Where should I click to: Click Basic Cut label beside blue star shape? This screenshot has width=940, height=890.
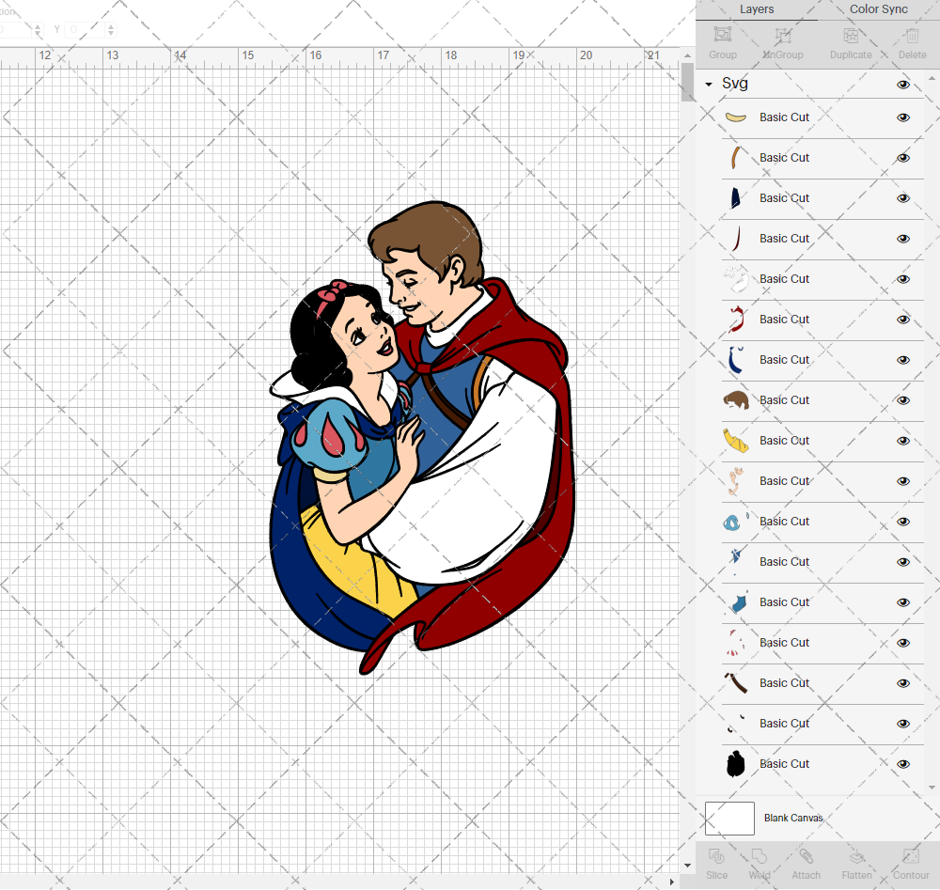click(x=784, y=562)
